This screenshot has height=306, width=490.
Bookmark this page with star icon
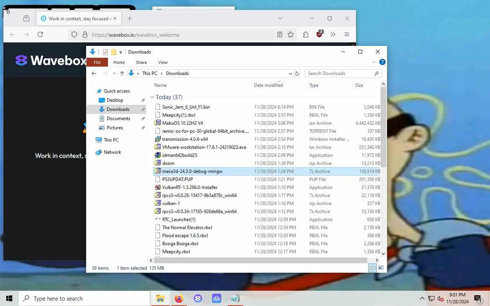[x=291, y=34]
